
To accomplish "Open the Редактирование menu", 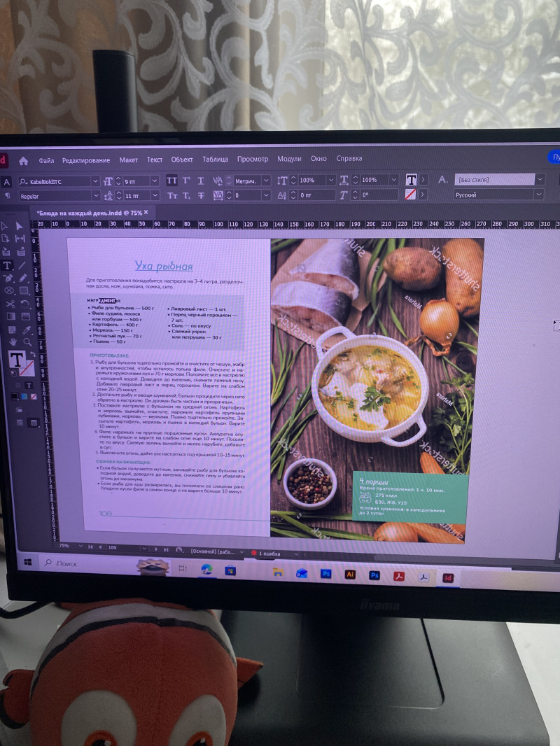I will pos(85,160).
